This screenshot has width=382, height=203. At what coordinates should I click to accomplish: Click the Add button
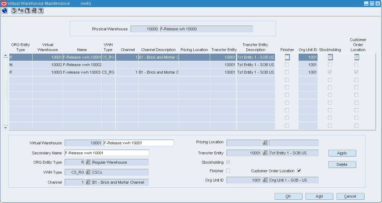[x=319, y=197]
